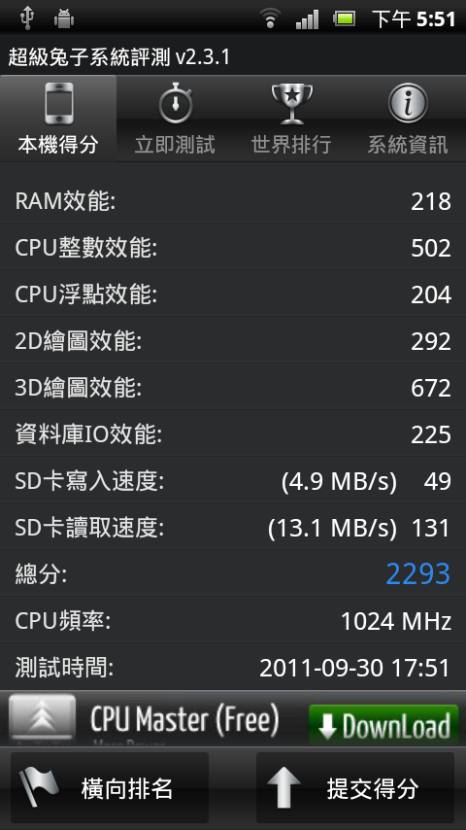Tap the USB icon in the status bar

tap(26, 18)
